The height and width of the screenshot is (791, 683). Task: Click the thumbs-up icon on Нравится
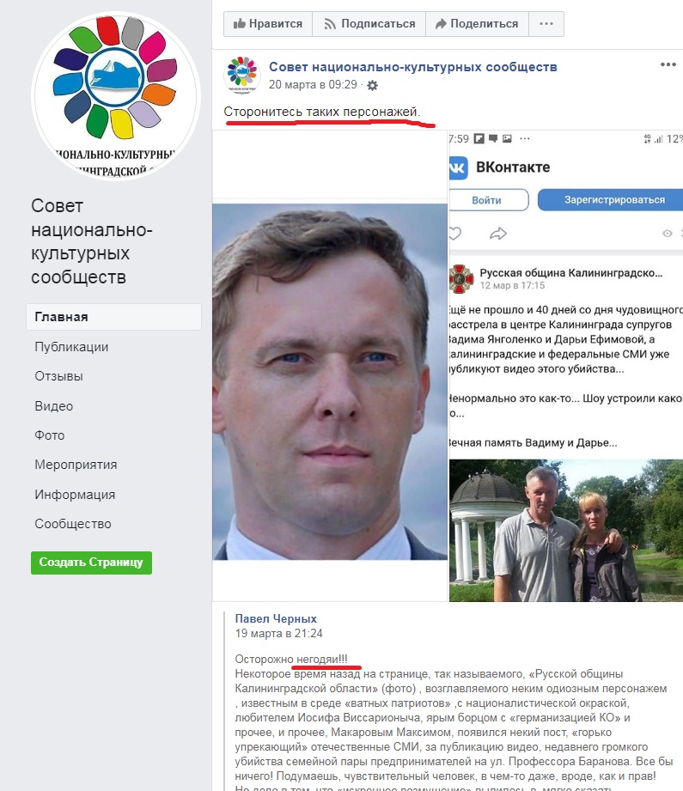[240, 24]
